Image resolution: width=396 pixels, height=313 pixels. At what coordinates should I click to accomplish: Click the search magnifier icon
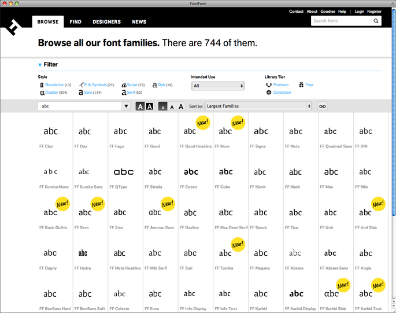pos(376,21)
